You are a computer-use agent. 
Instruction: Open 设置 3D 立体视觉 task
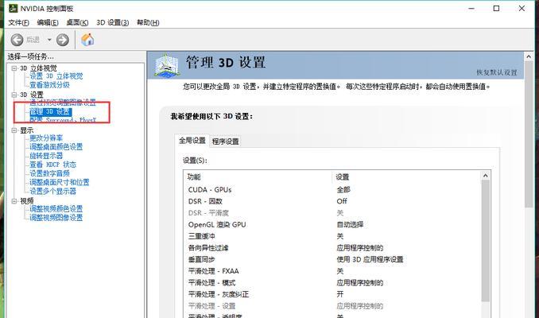coord(56,76)
